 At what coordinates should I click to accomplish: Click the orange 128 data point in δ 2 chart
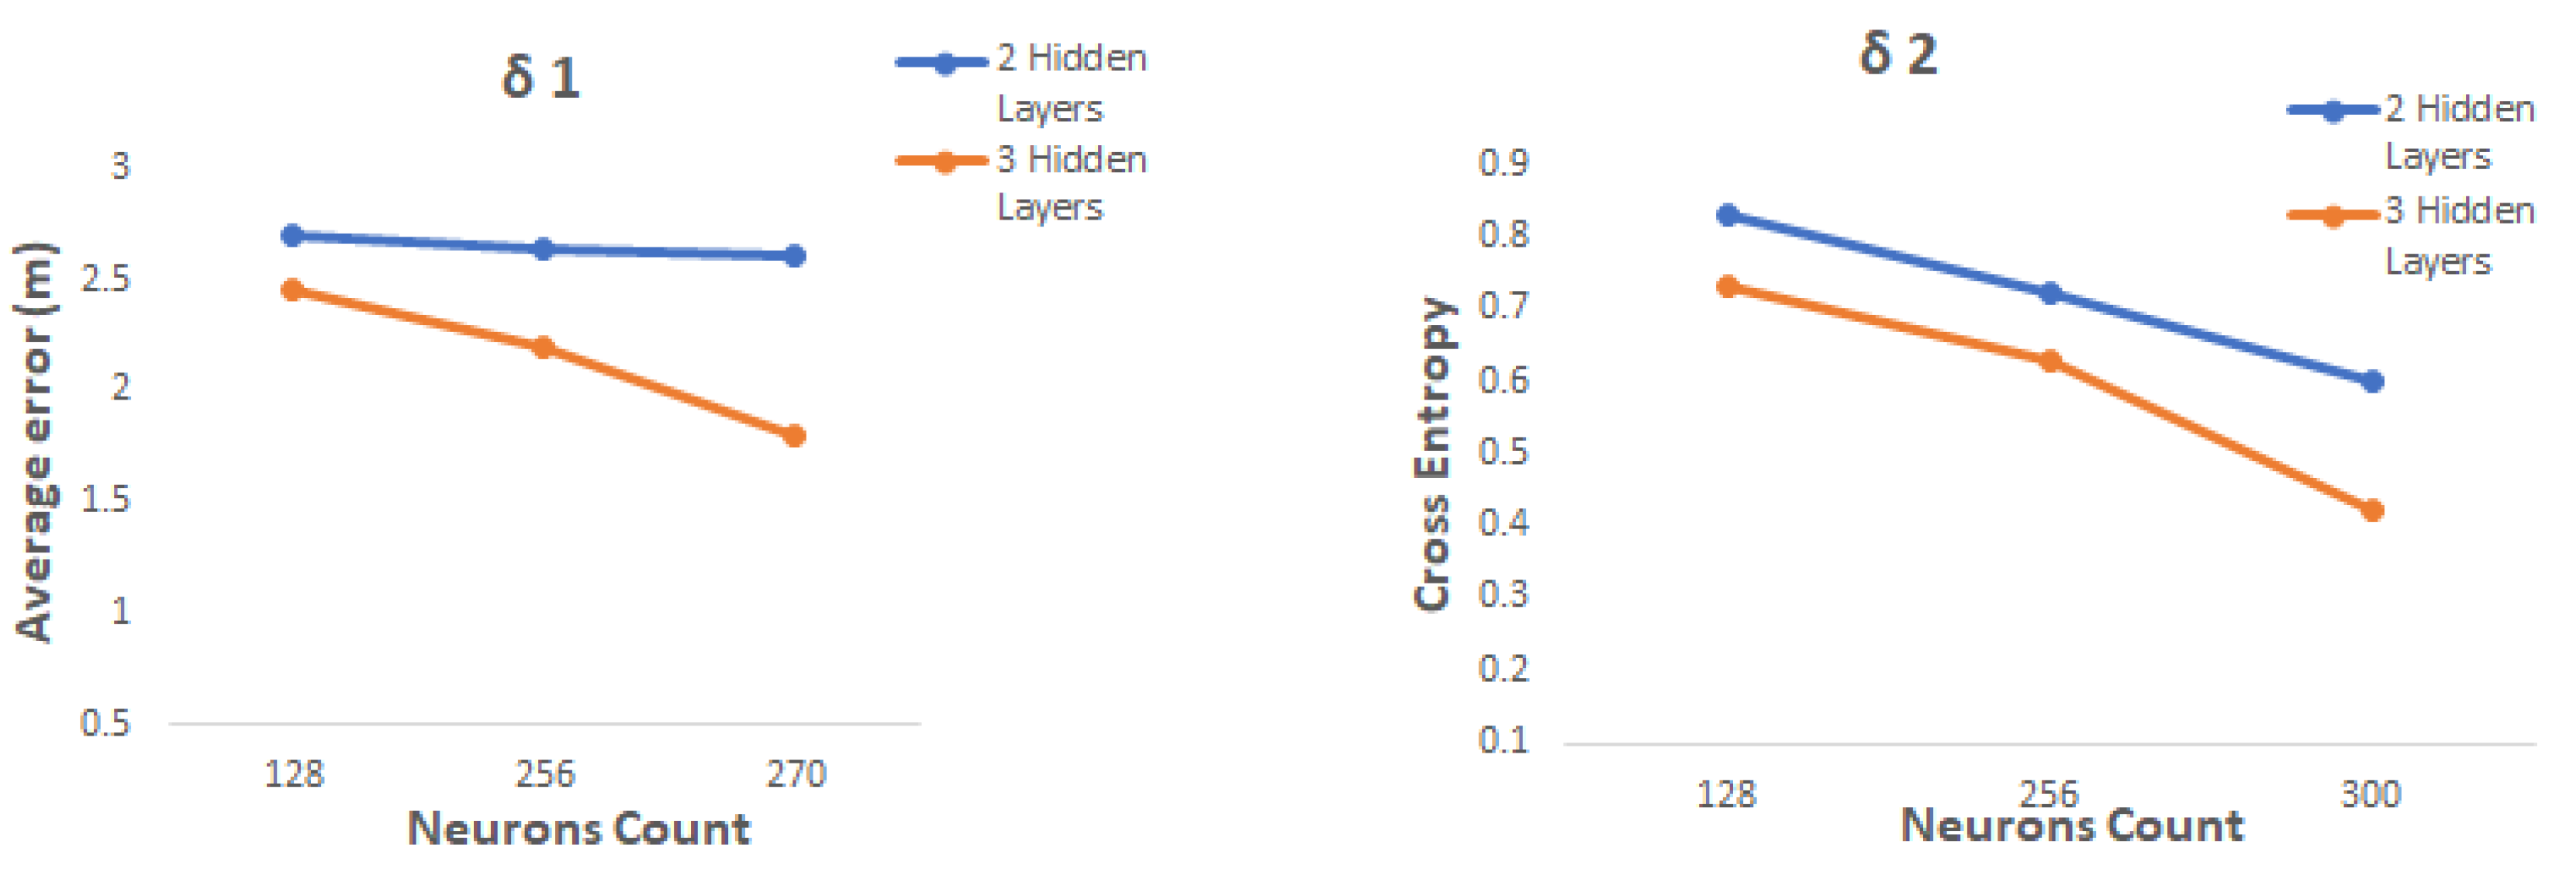[1727, 286]
